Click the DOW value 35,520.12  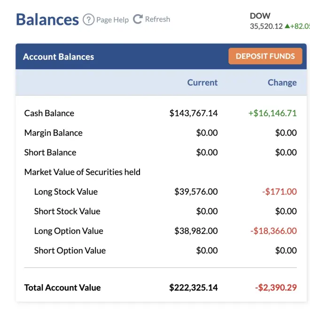(266, 26)
